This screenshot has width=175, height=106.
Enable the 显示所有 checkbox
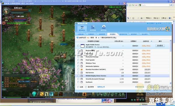click(x=86, y=87)
